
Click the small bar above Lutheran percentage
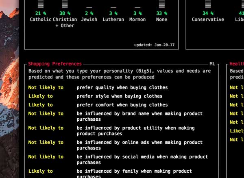pos(113,7)
